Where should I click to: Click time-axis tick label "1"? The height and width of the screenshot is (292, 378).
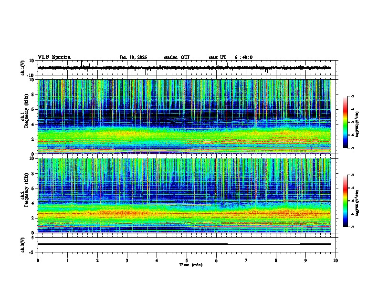point(67,261)
